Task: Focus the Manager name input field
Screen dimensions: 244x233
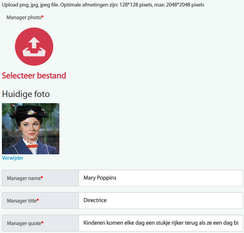Action: pyautogui.click(x=161, y=178)
